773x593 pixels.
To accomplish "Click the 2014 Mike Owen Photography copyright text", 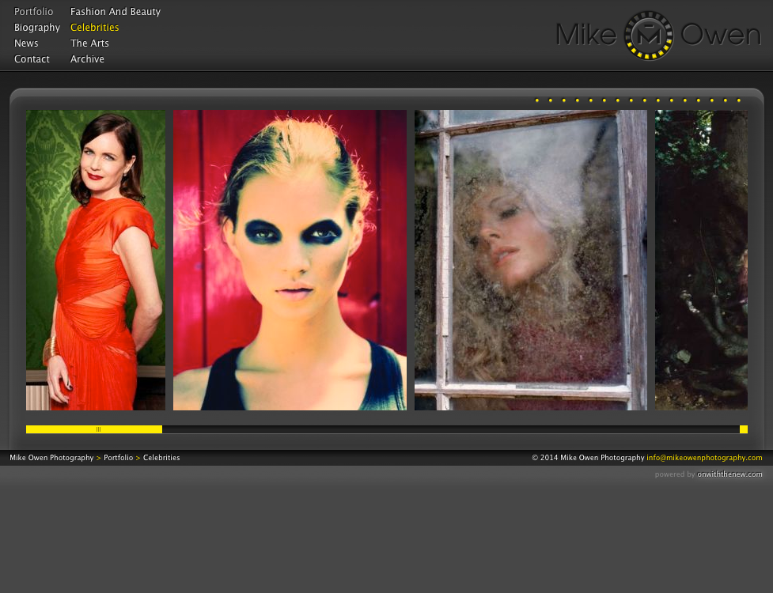I will pyautogui.click(x=588, y=458).
